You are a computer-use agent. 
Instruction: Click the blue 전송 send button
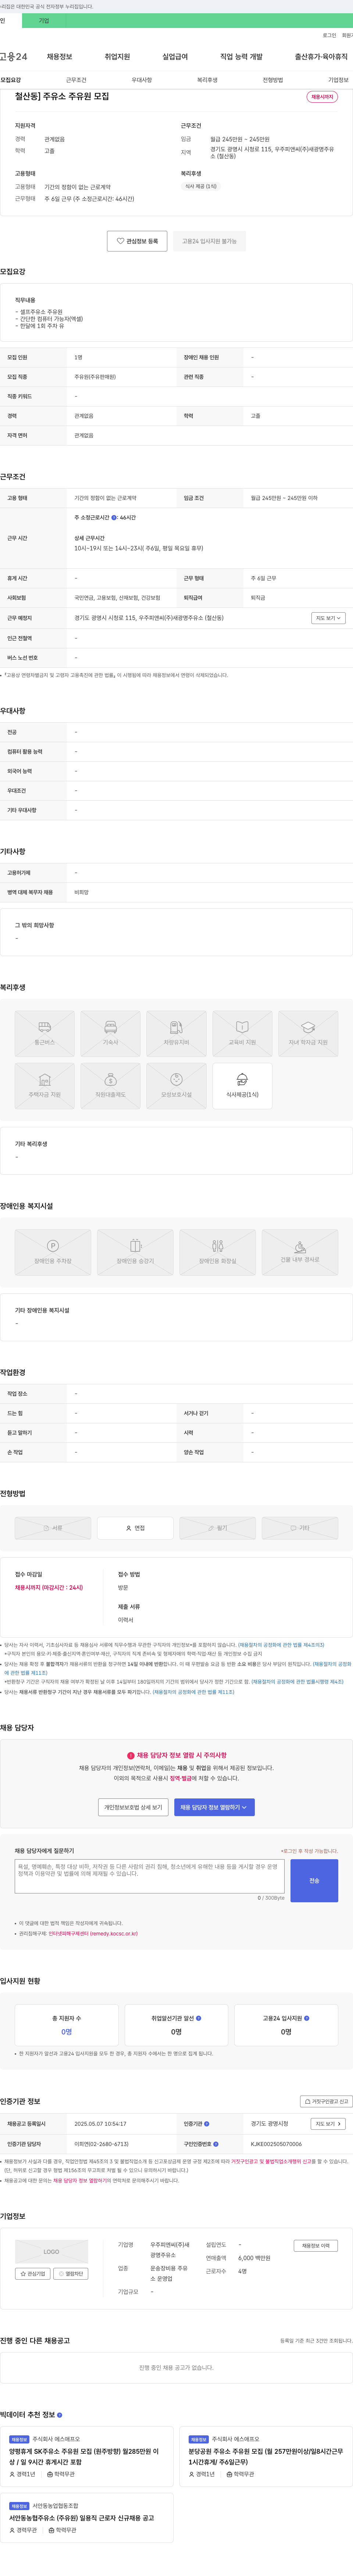(x=314, y=1881)
